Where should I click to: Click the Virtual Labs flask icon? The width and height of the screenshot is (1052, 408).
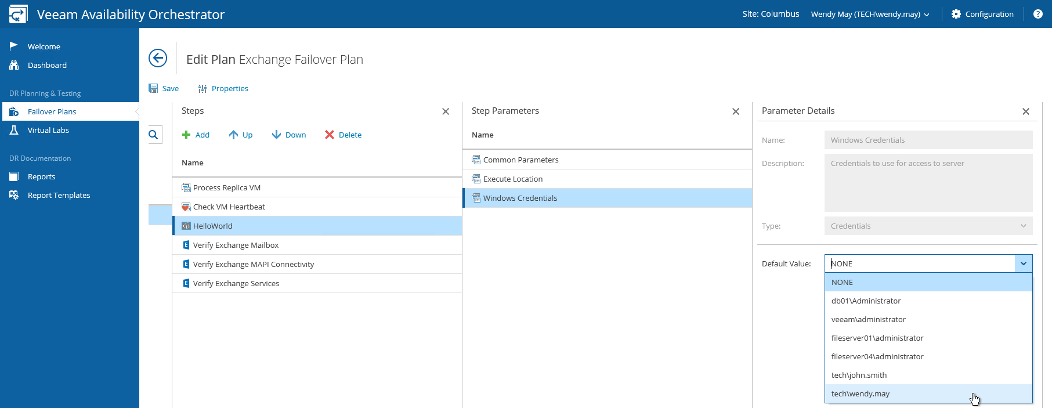[x=14, y=130]
